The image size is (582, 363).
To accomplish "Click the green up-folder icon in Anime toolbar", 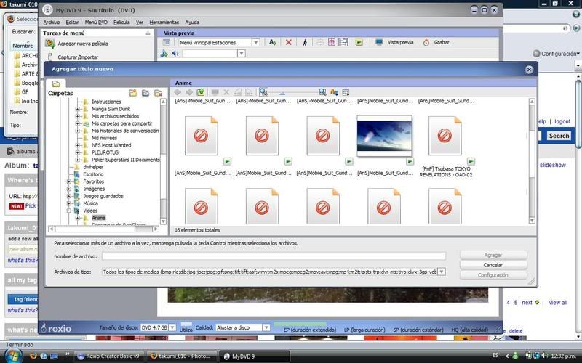I will (x=201, y=92).
